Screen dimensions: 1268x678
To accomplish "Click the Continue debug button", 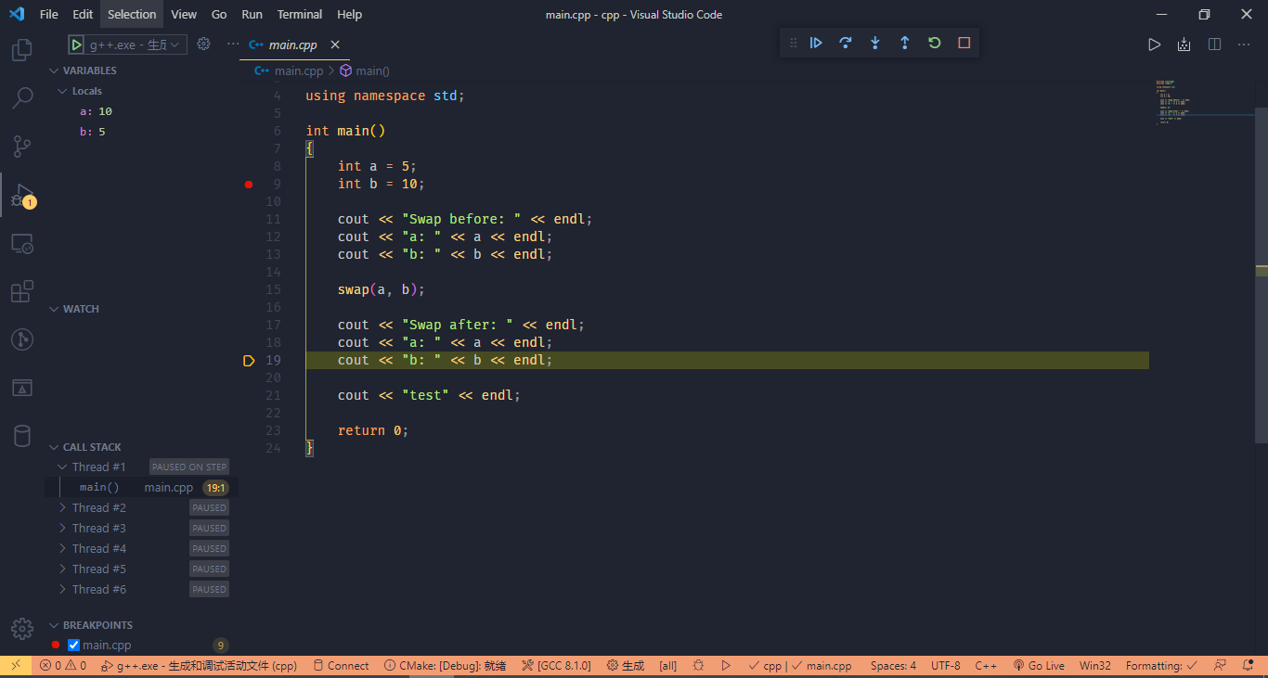I will point(816,43).
